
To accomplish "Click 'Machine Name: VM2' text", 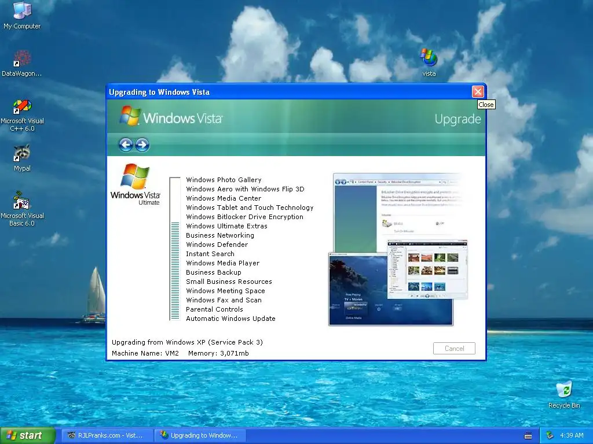I will coord(145,353).
